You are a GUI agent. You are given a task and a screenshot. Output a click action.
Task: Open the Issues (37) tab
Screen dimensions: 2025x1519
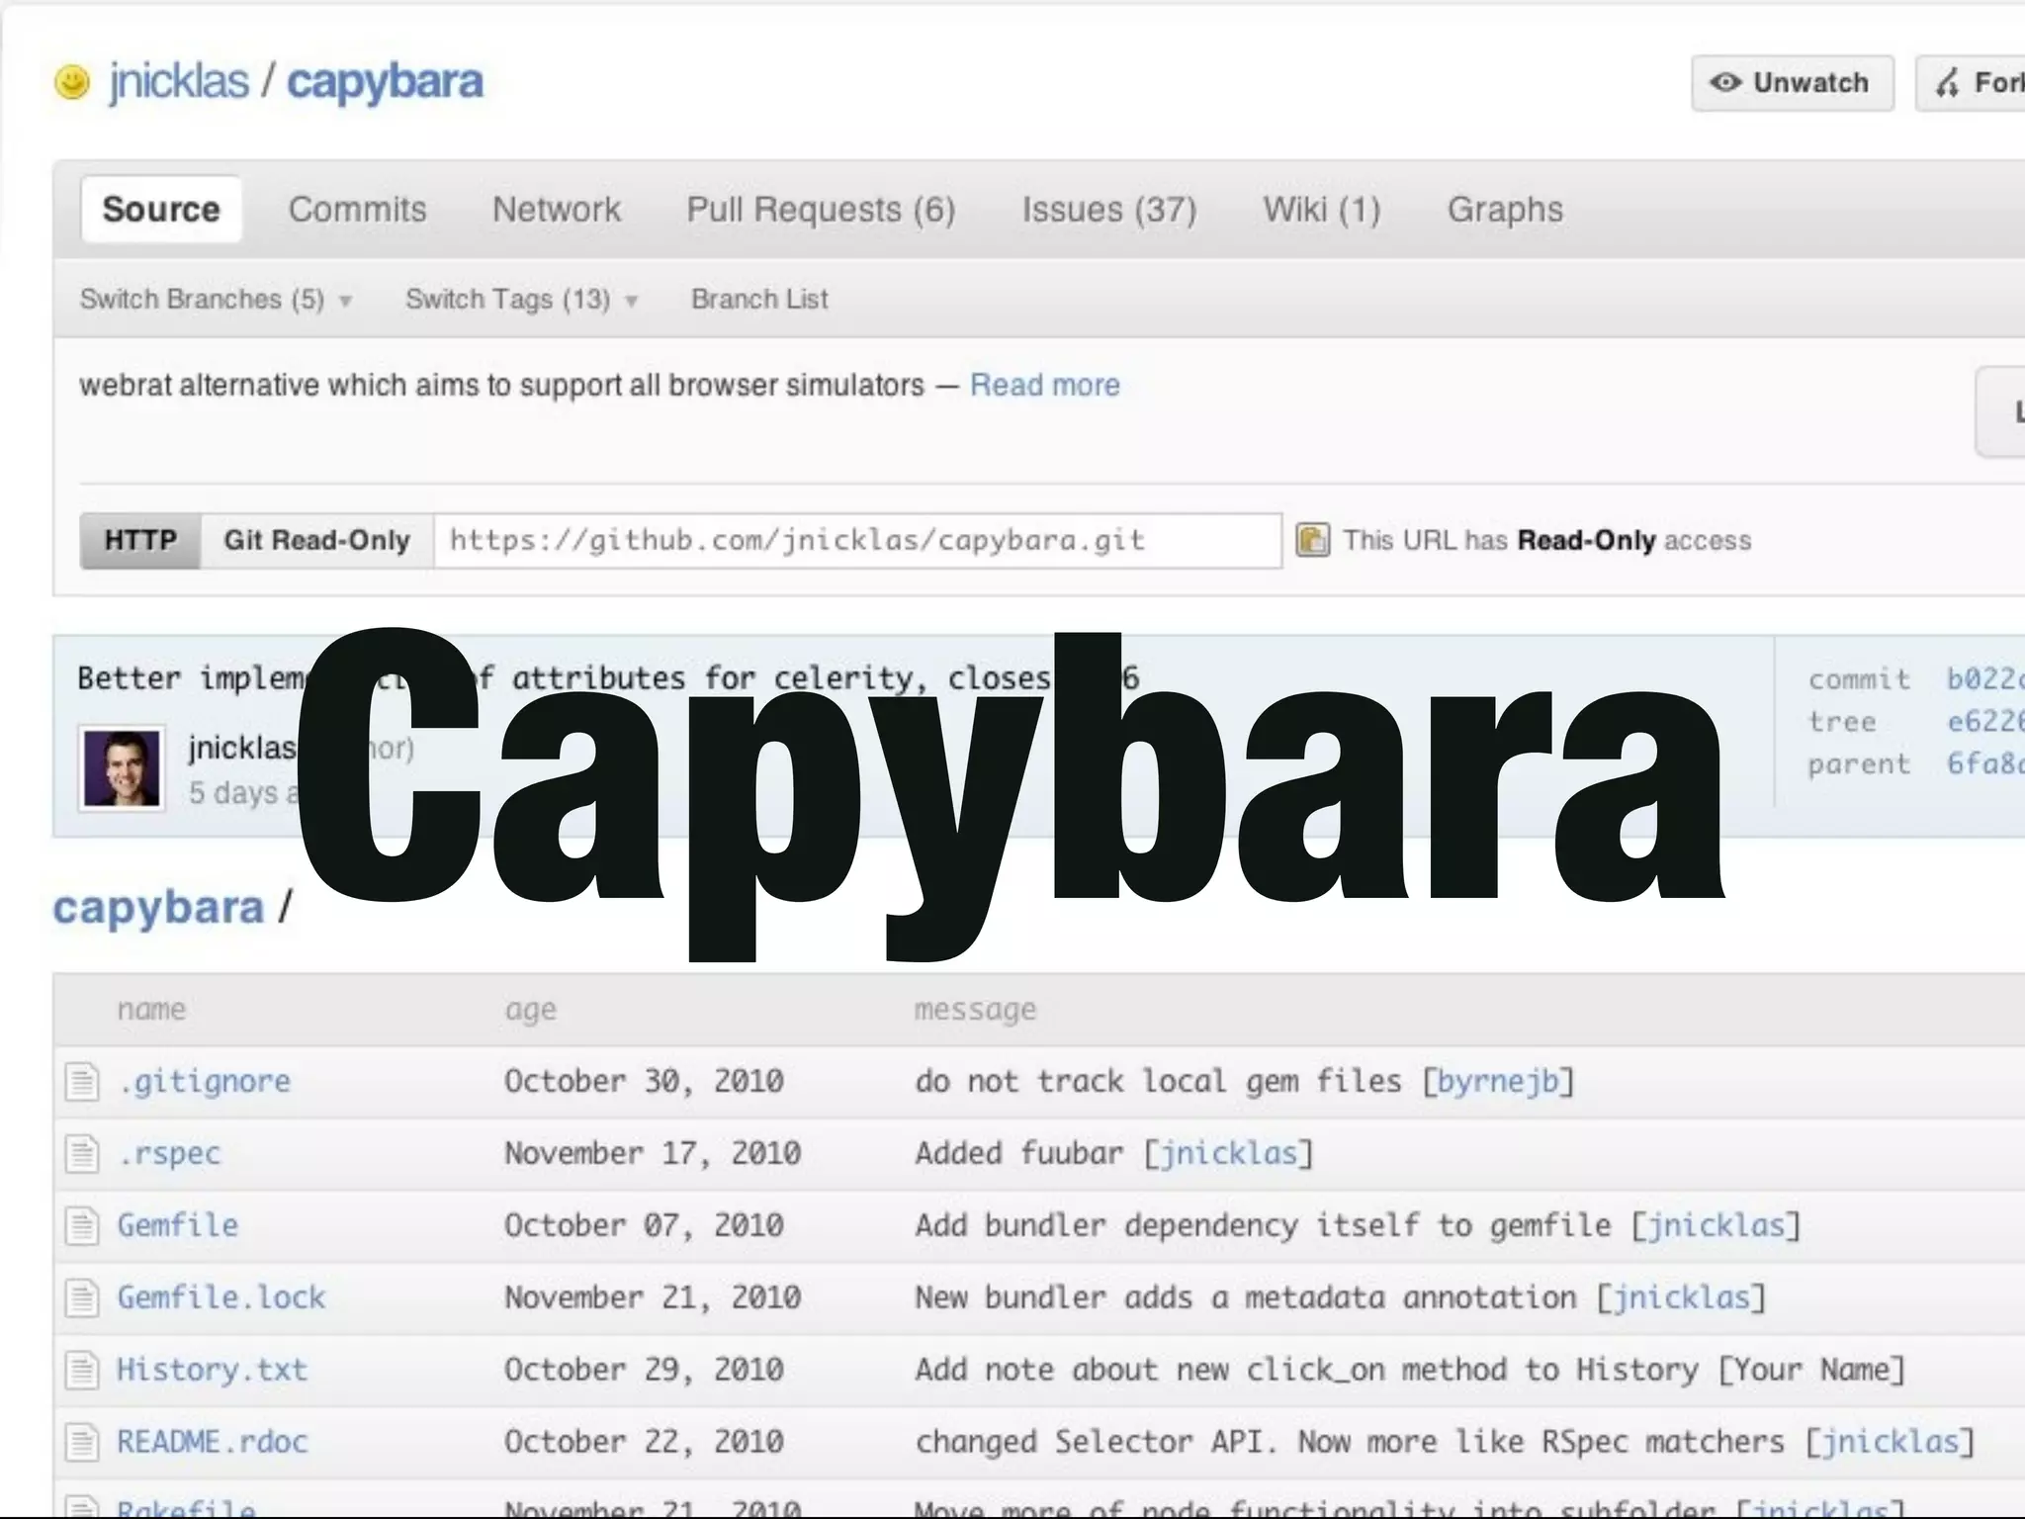1108,210
